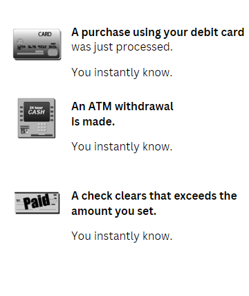The height and width of the screenshot is (296, 249).
Task: Click 'You instantly know.' below the ATM withdrawal text
Action: pyautogui.click(x=122, y=147)
